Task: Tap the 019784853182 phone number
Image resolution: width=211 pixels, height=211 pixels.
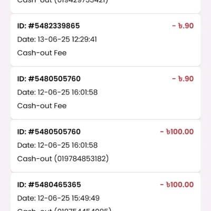Action: pyautogui.click(x=82, y=159)
